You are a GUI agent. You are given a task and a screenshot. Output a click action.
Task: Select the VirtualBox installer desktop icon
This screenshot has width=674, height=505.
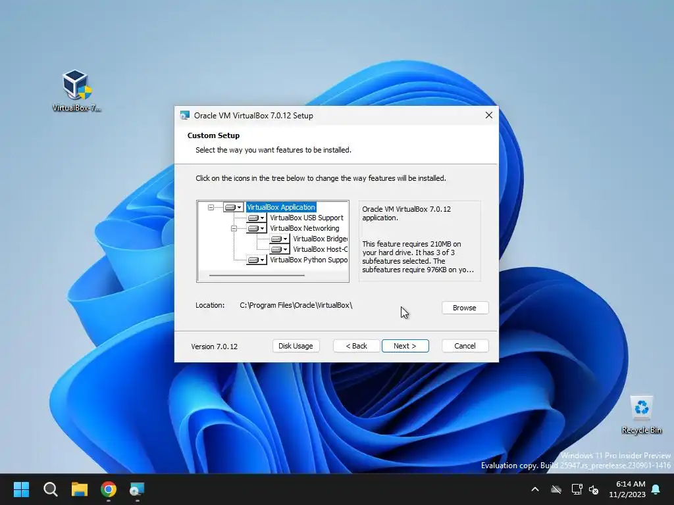76,91
